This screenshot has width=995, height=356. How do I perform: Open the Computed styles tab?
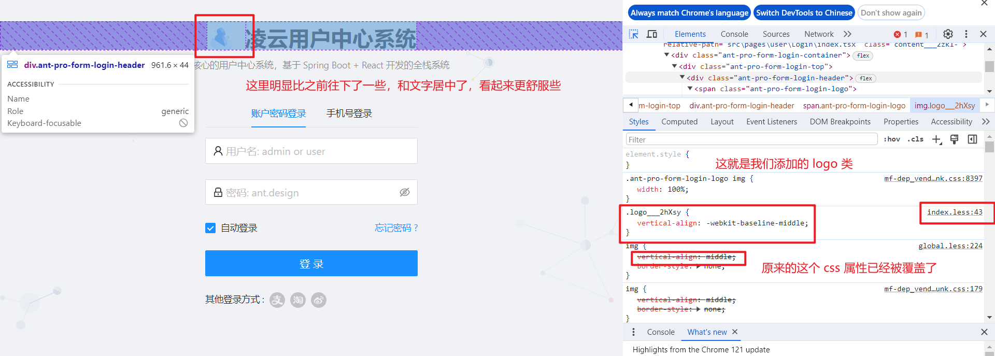[679, 122]
